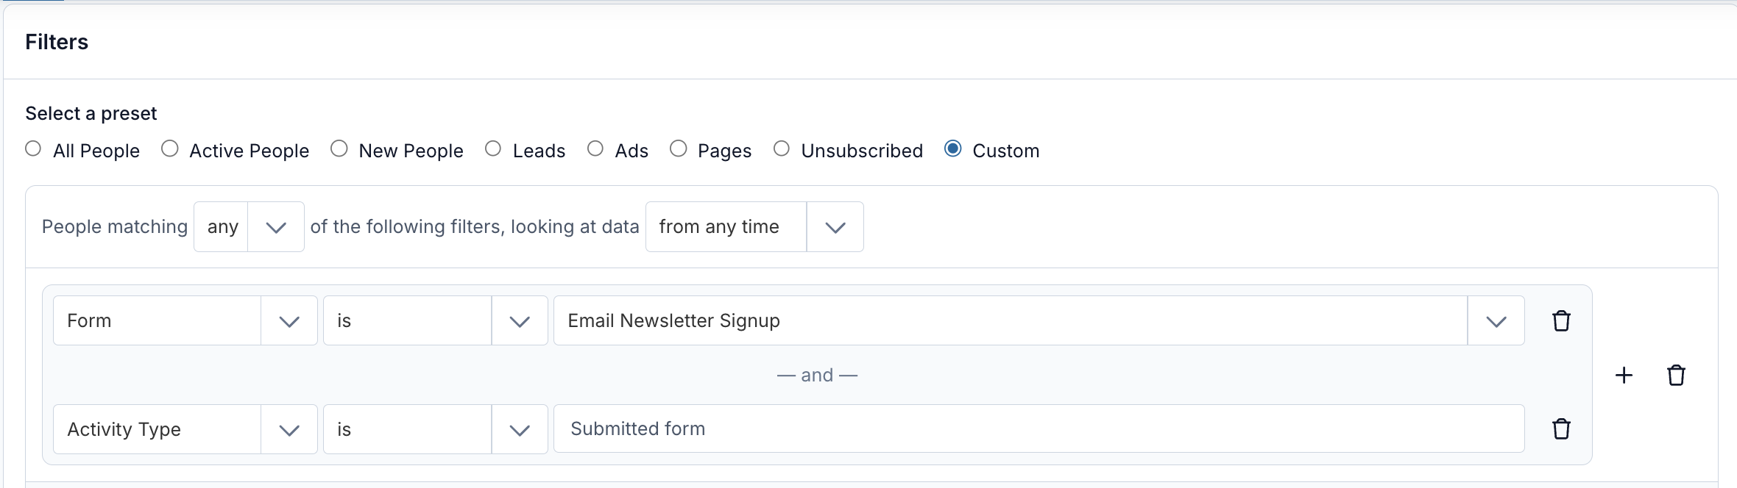
Task: Delete the Activity Type filter row
Action: [1561, 428]
